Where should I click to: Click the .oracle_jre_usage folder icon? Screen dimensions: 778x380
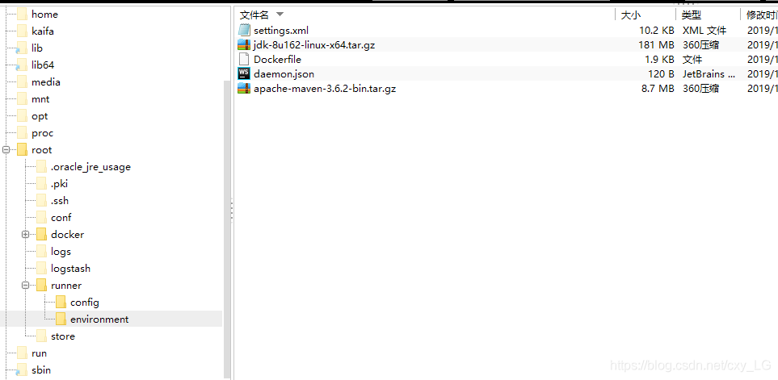[41, 167]
